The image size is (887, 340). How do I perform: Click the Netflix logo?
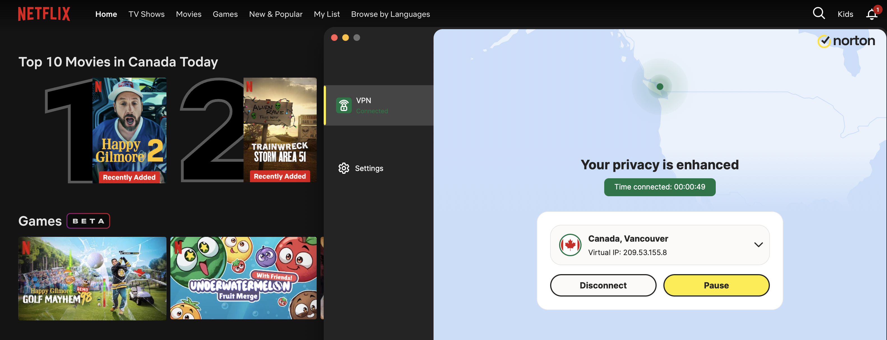(44, 14)
